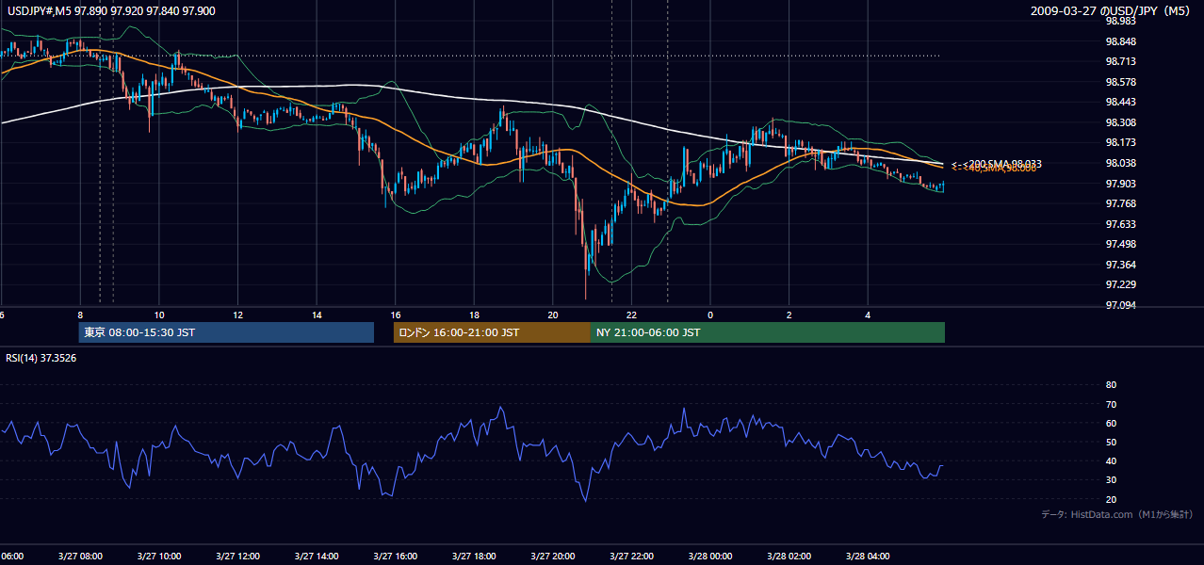Image resolution: width=1204 pixels, height=565 pixels.
Task: Click hour 18 on the price chart axis
Action: pyautogui.click(x=474, y=315)
